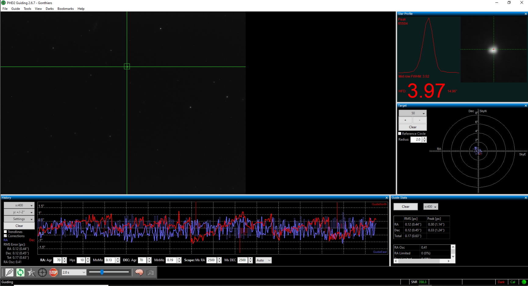Open the History Settings dropdown
The height and width of the screenshot is (286, 528).
pos(19,219)
